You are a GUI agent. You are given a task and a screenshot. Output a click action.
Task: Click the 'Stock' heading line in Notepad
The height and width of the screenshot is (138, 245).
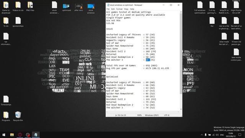click(x=109, y=29)
